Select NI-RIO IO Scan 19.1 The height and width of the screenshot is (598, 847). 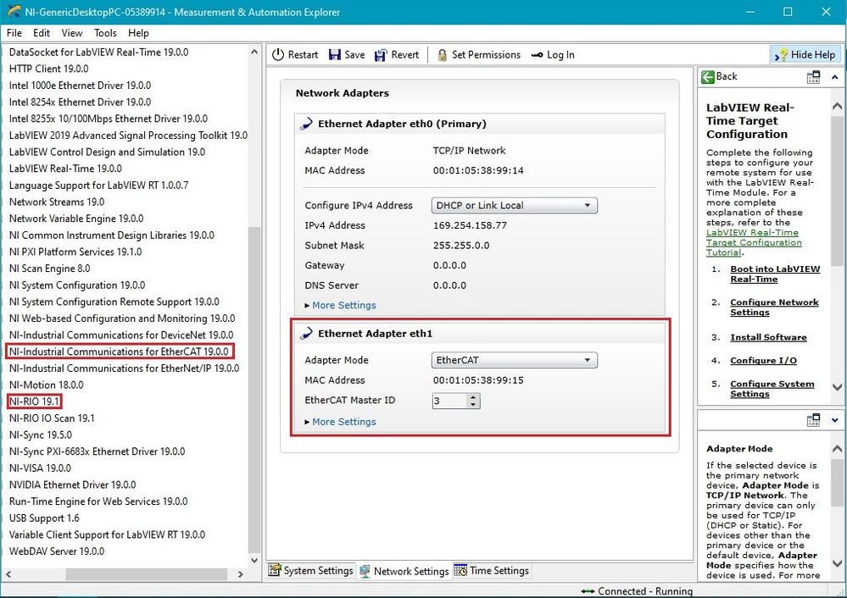click(x=52, y=418)
